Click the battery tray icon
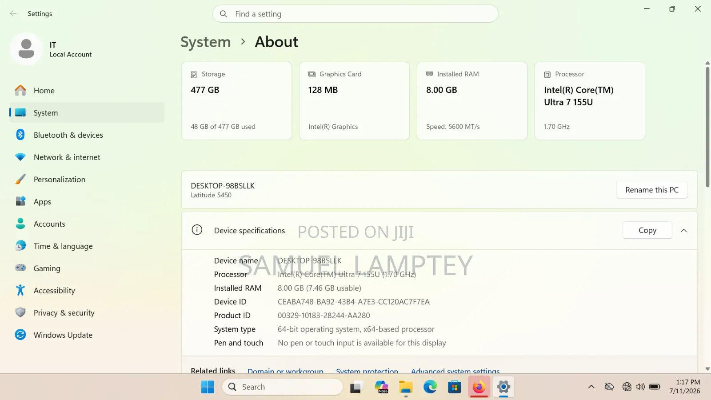This screenshot has width=711, height=400. pos(655,387)
